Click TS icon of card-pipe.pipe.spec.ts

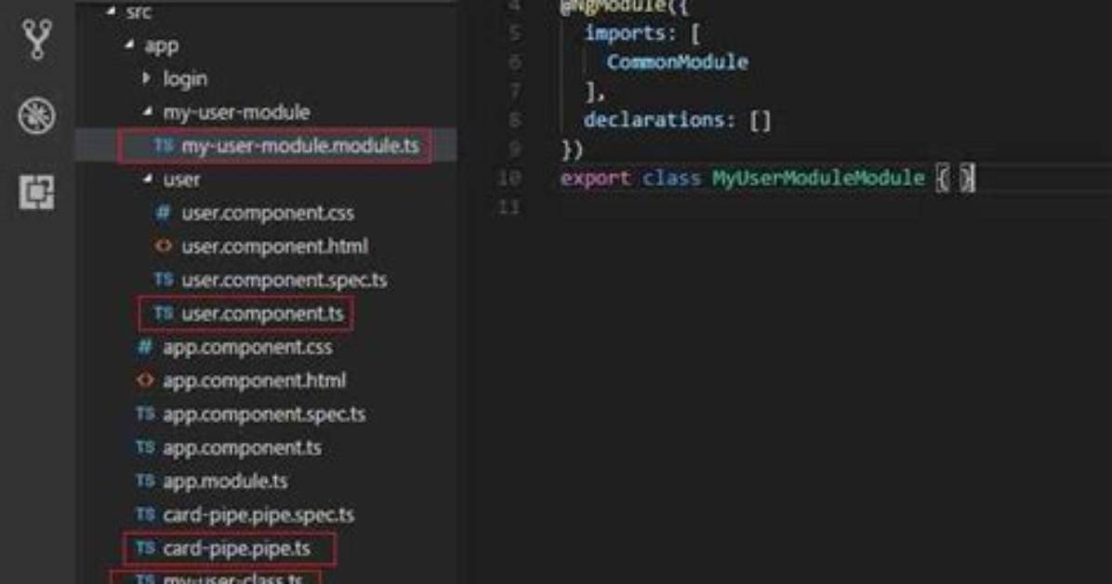click(x=145, y=513)
